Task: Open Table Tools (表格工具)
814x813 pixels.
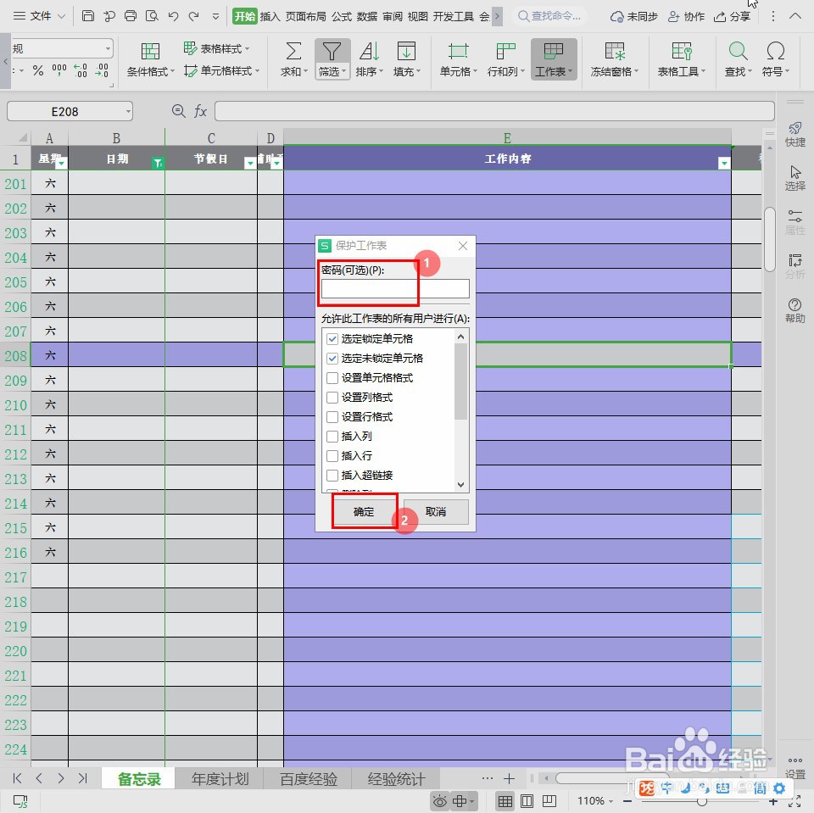Action: coord(681,60)
